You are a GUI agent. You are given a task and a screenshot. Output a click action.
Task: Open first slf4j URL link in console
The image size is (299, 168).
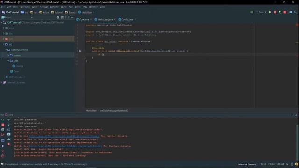coord(64,136)
